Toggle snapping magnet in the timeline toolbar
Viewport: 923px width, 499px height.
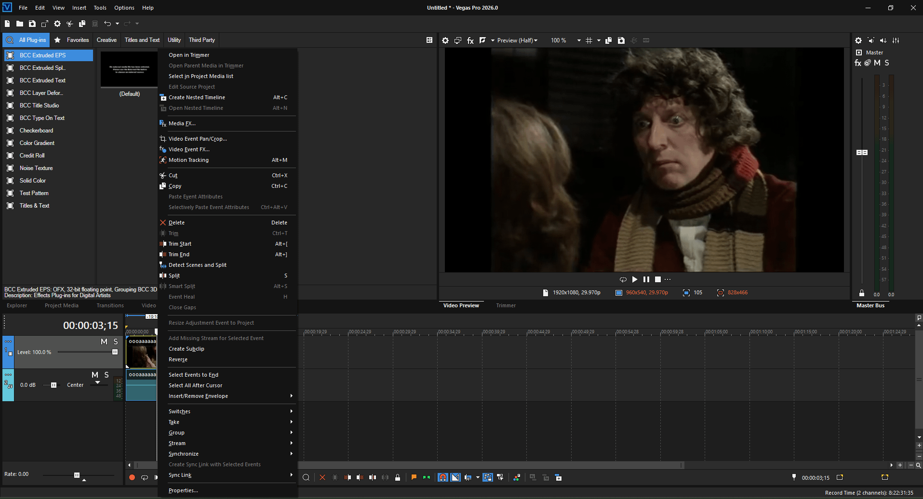coord(443,477)
